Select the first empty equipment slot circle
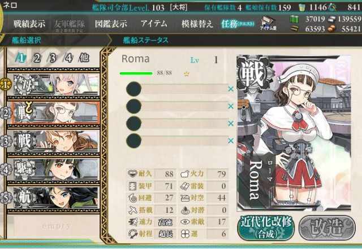Image resolution: width=362 pixels, height=249 pixels. pos(133,89)
